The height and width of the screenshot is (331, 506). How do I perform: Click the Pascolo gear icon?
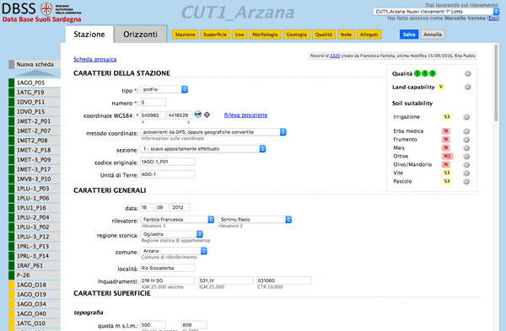[466, 181]
